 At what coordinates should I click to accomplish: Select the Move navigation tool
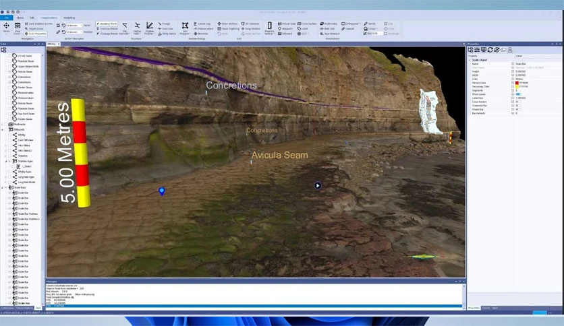pyautogui.click(x=6, y=28)
